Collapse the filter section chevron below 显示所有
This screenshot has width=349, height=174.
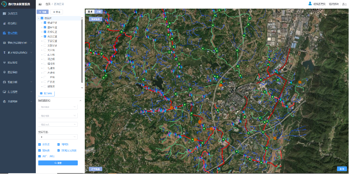point(81,101)
